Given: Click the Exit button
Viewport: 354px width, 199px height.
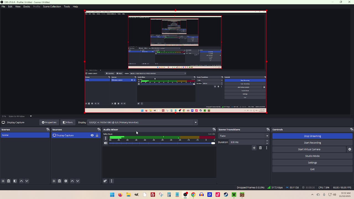Looking at the screenshot, I should 313,169.
